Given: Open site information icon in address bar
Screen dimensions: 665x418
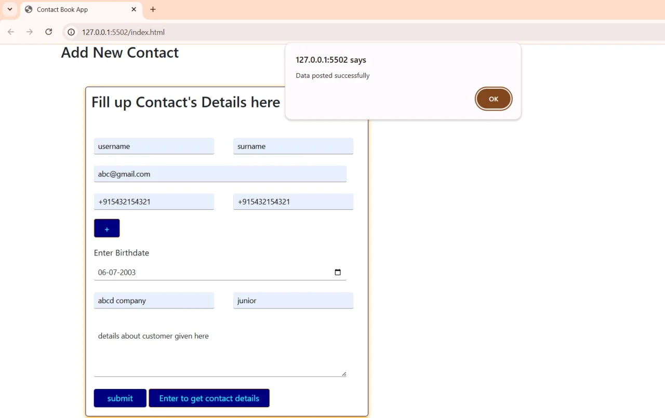Looking at the screenshot, I should [x=72, y=32].
